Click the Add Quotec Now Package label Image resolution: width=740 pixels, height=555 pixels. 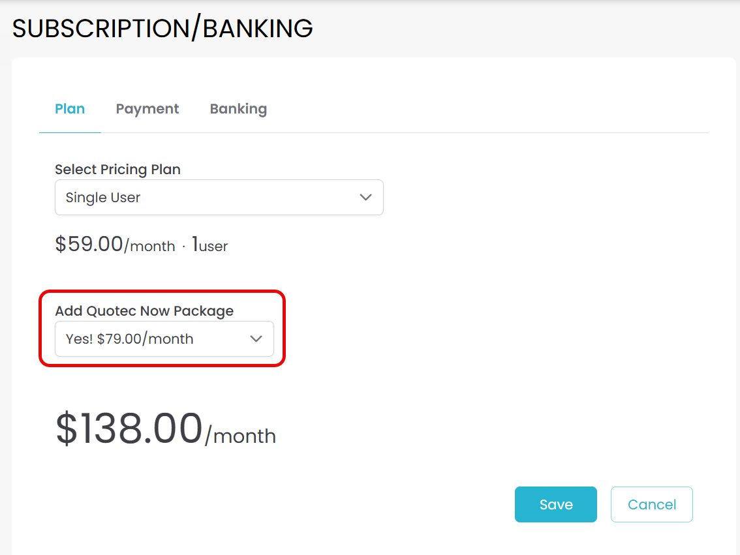[x=144, y=311]
